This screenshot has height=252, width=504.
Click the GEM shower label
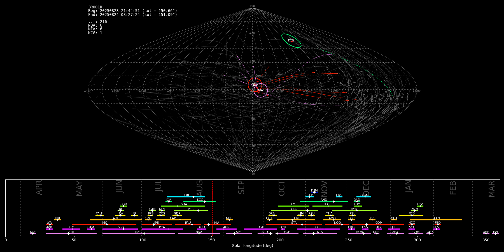pyautogui.click(x=364, y=195)
